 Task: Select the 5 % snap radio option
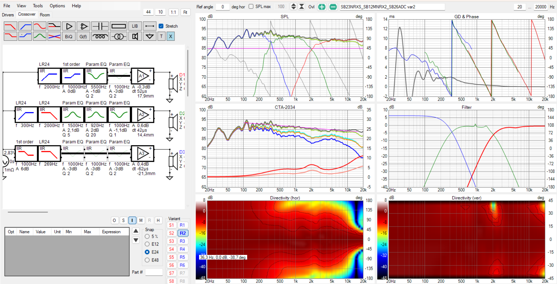(x=147, y=236)
